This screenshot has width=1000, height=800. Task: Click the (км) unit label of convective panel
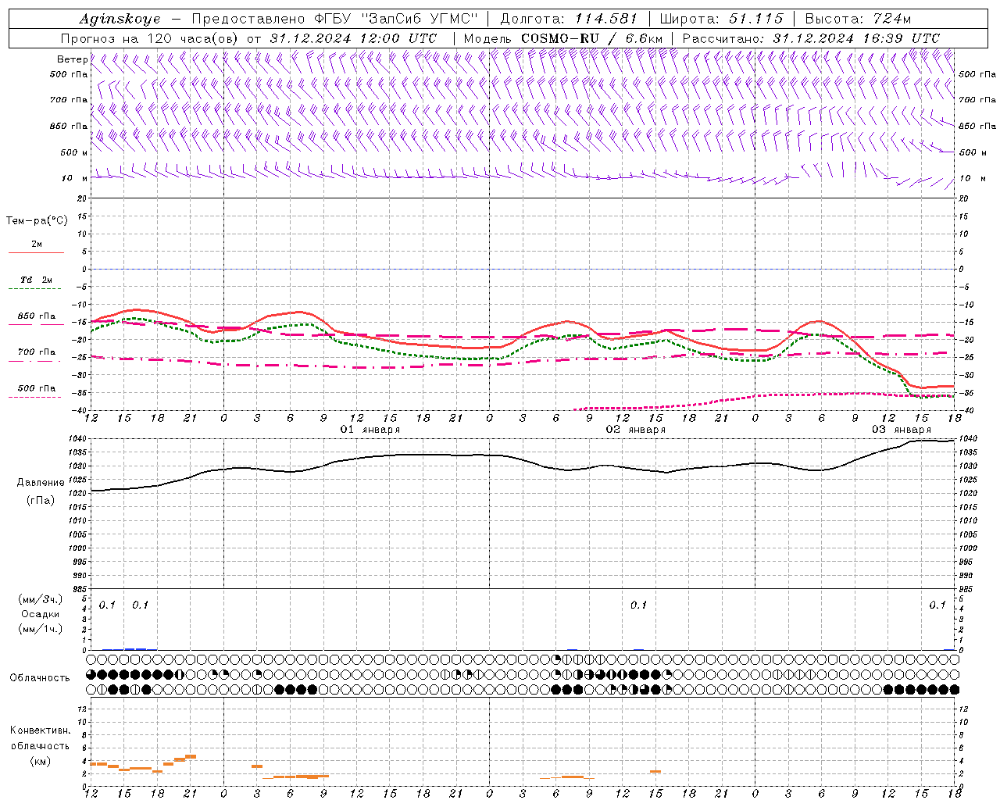[41, 761]
